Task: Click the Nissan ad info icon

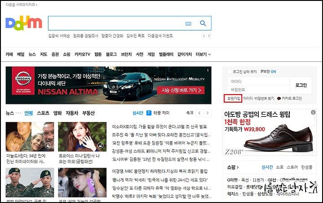Action: click(x=208, y=70)
